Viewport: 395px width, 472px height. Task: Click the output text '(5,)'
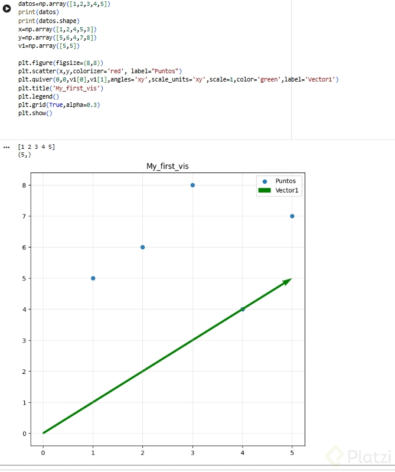coord(24,155)
